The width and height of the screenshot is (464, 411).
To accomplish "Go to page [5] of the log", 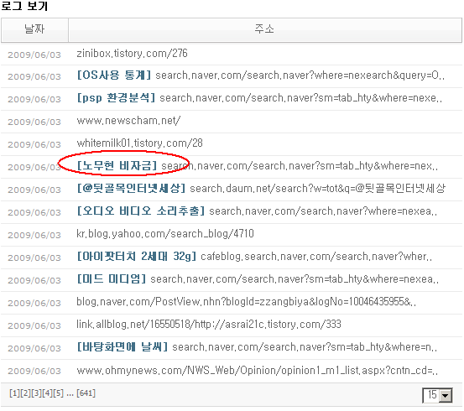I will (x=58, y=393).
